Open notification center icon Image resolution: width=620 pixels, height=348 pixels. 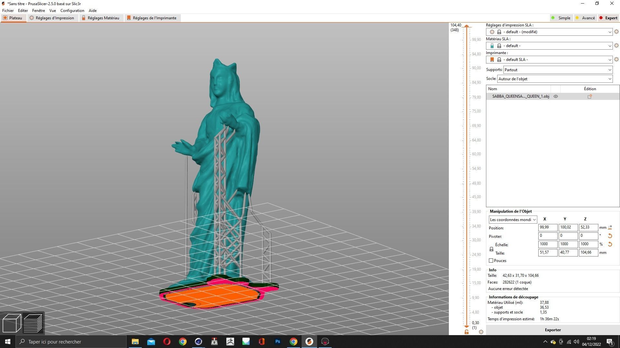(x=610, y=342)
